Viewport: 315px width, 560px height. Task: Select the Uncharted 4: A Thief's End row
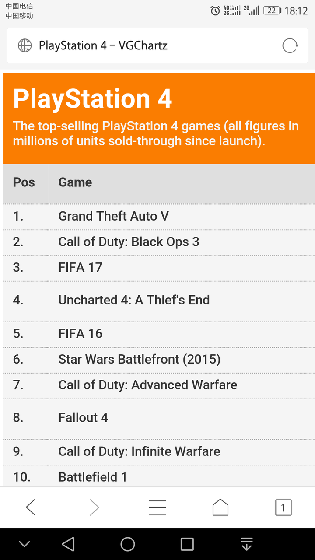(x=159, y=300)
